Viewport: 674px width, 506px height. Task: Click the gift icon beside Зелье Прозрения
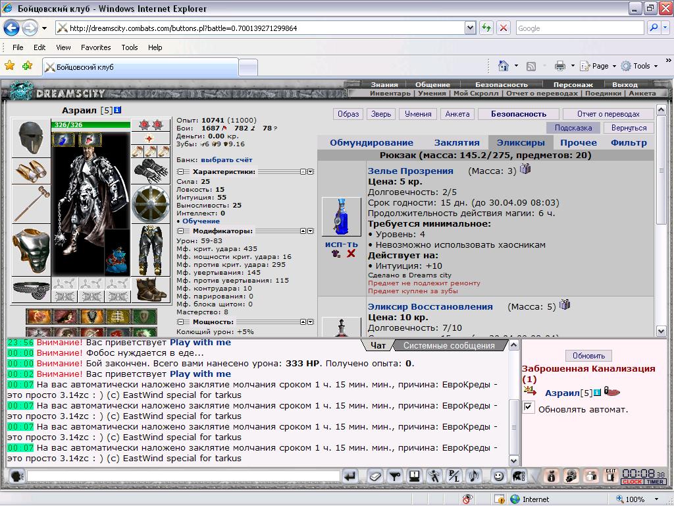point(525,169)
